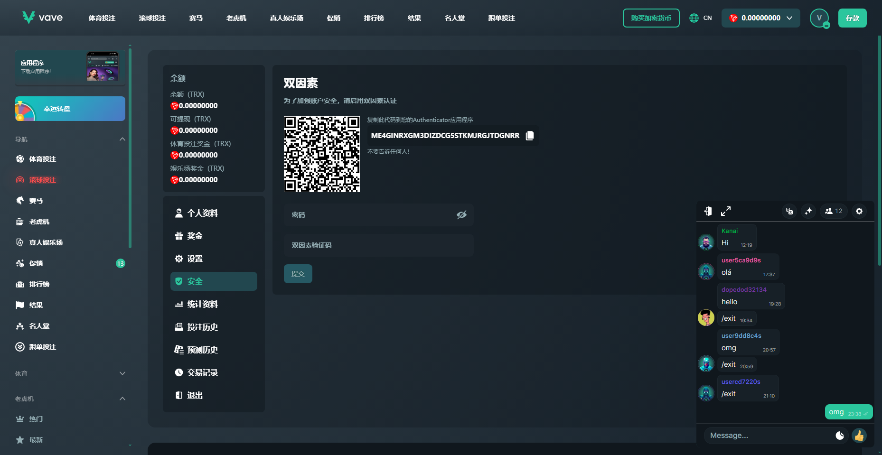Toggle password visibility eye icon
882x455 pixels.
[x=461, y=215]
